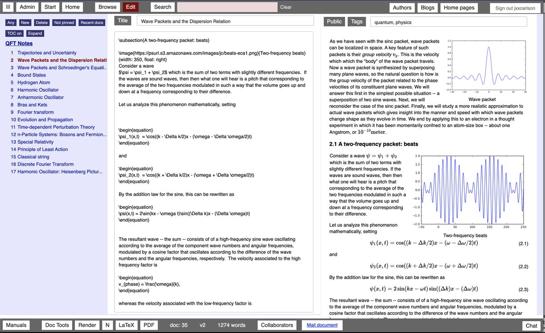
Task: Switch to Edit mode
Action: pos(131,7)
